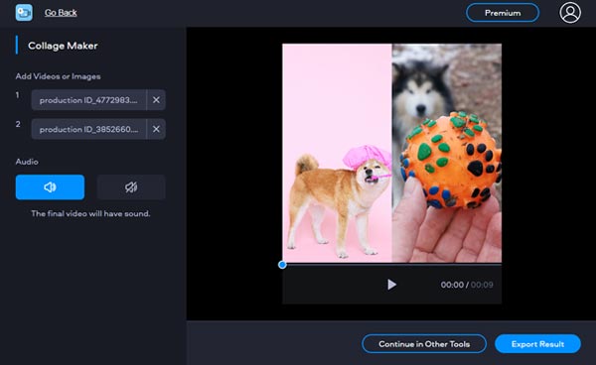Viewport: 596px width, 365px height.
Task: Open the Premium upgrade button
Action: coord(503,13)
